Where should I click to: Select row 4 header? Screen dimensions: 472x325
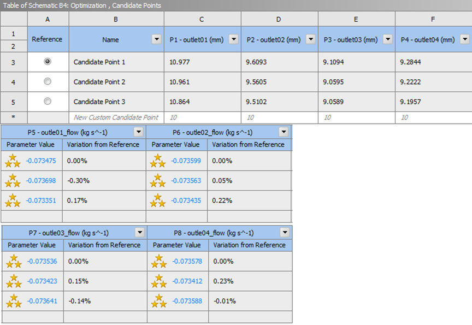click(14, 82)
